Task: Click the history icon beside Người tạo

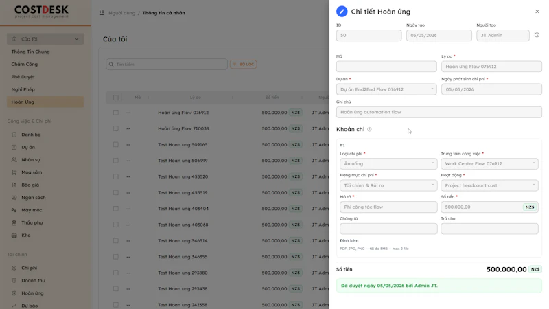Action: 537,35
